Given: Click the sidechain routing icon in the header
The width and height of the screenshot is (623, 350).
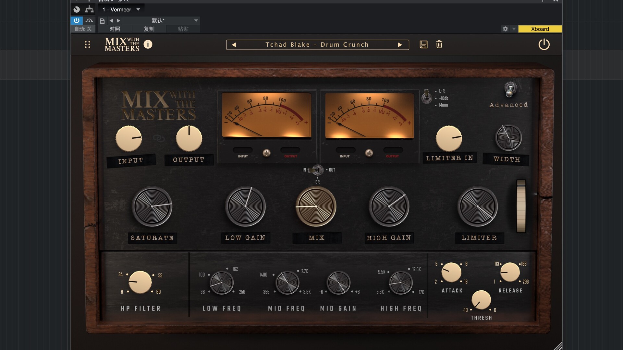Looking at the screenshot, I should click(x=89, y=9).
